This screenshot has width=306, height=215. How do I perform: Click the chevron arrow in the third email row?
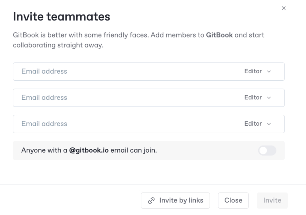tap(269, 124)
